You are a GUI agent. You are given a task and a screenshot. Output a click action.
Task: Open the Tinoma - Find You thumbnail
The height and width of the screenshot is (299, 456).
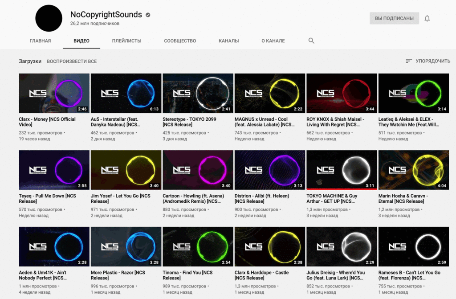198,246
